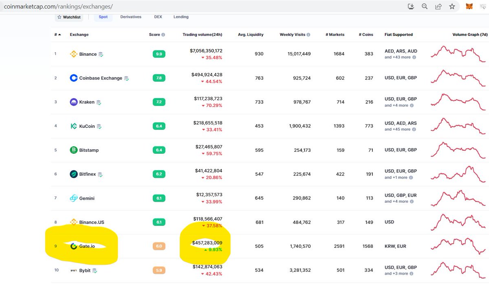The height and width of the screenshot is (284, 489).
Task: Sort by # Coins column header
Action: pyautogui.click(x=366, y=35)
